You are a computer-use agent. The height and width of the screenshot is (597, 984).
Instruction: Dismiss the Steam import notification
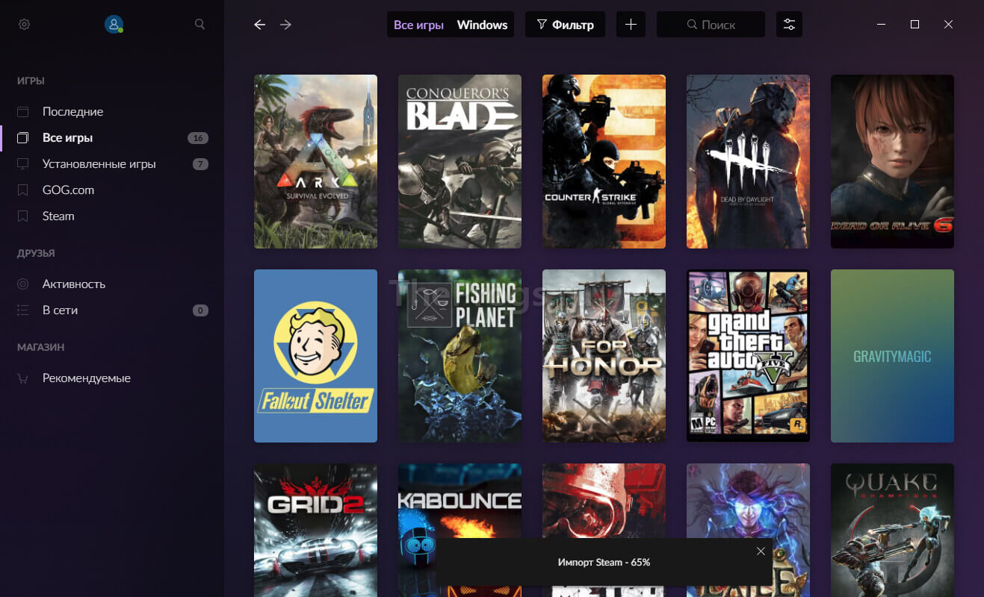[x=761, y=551]
